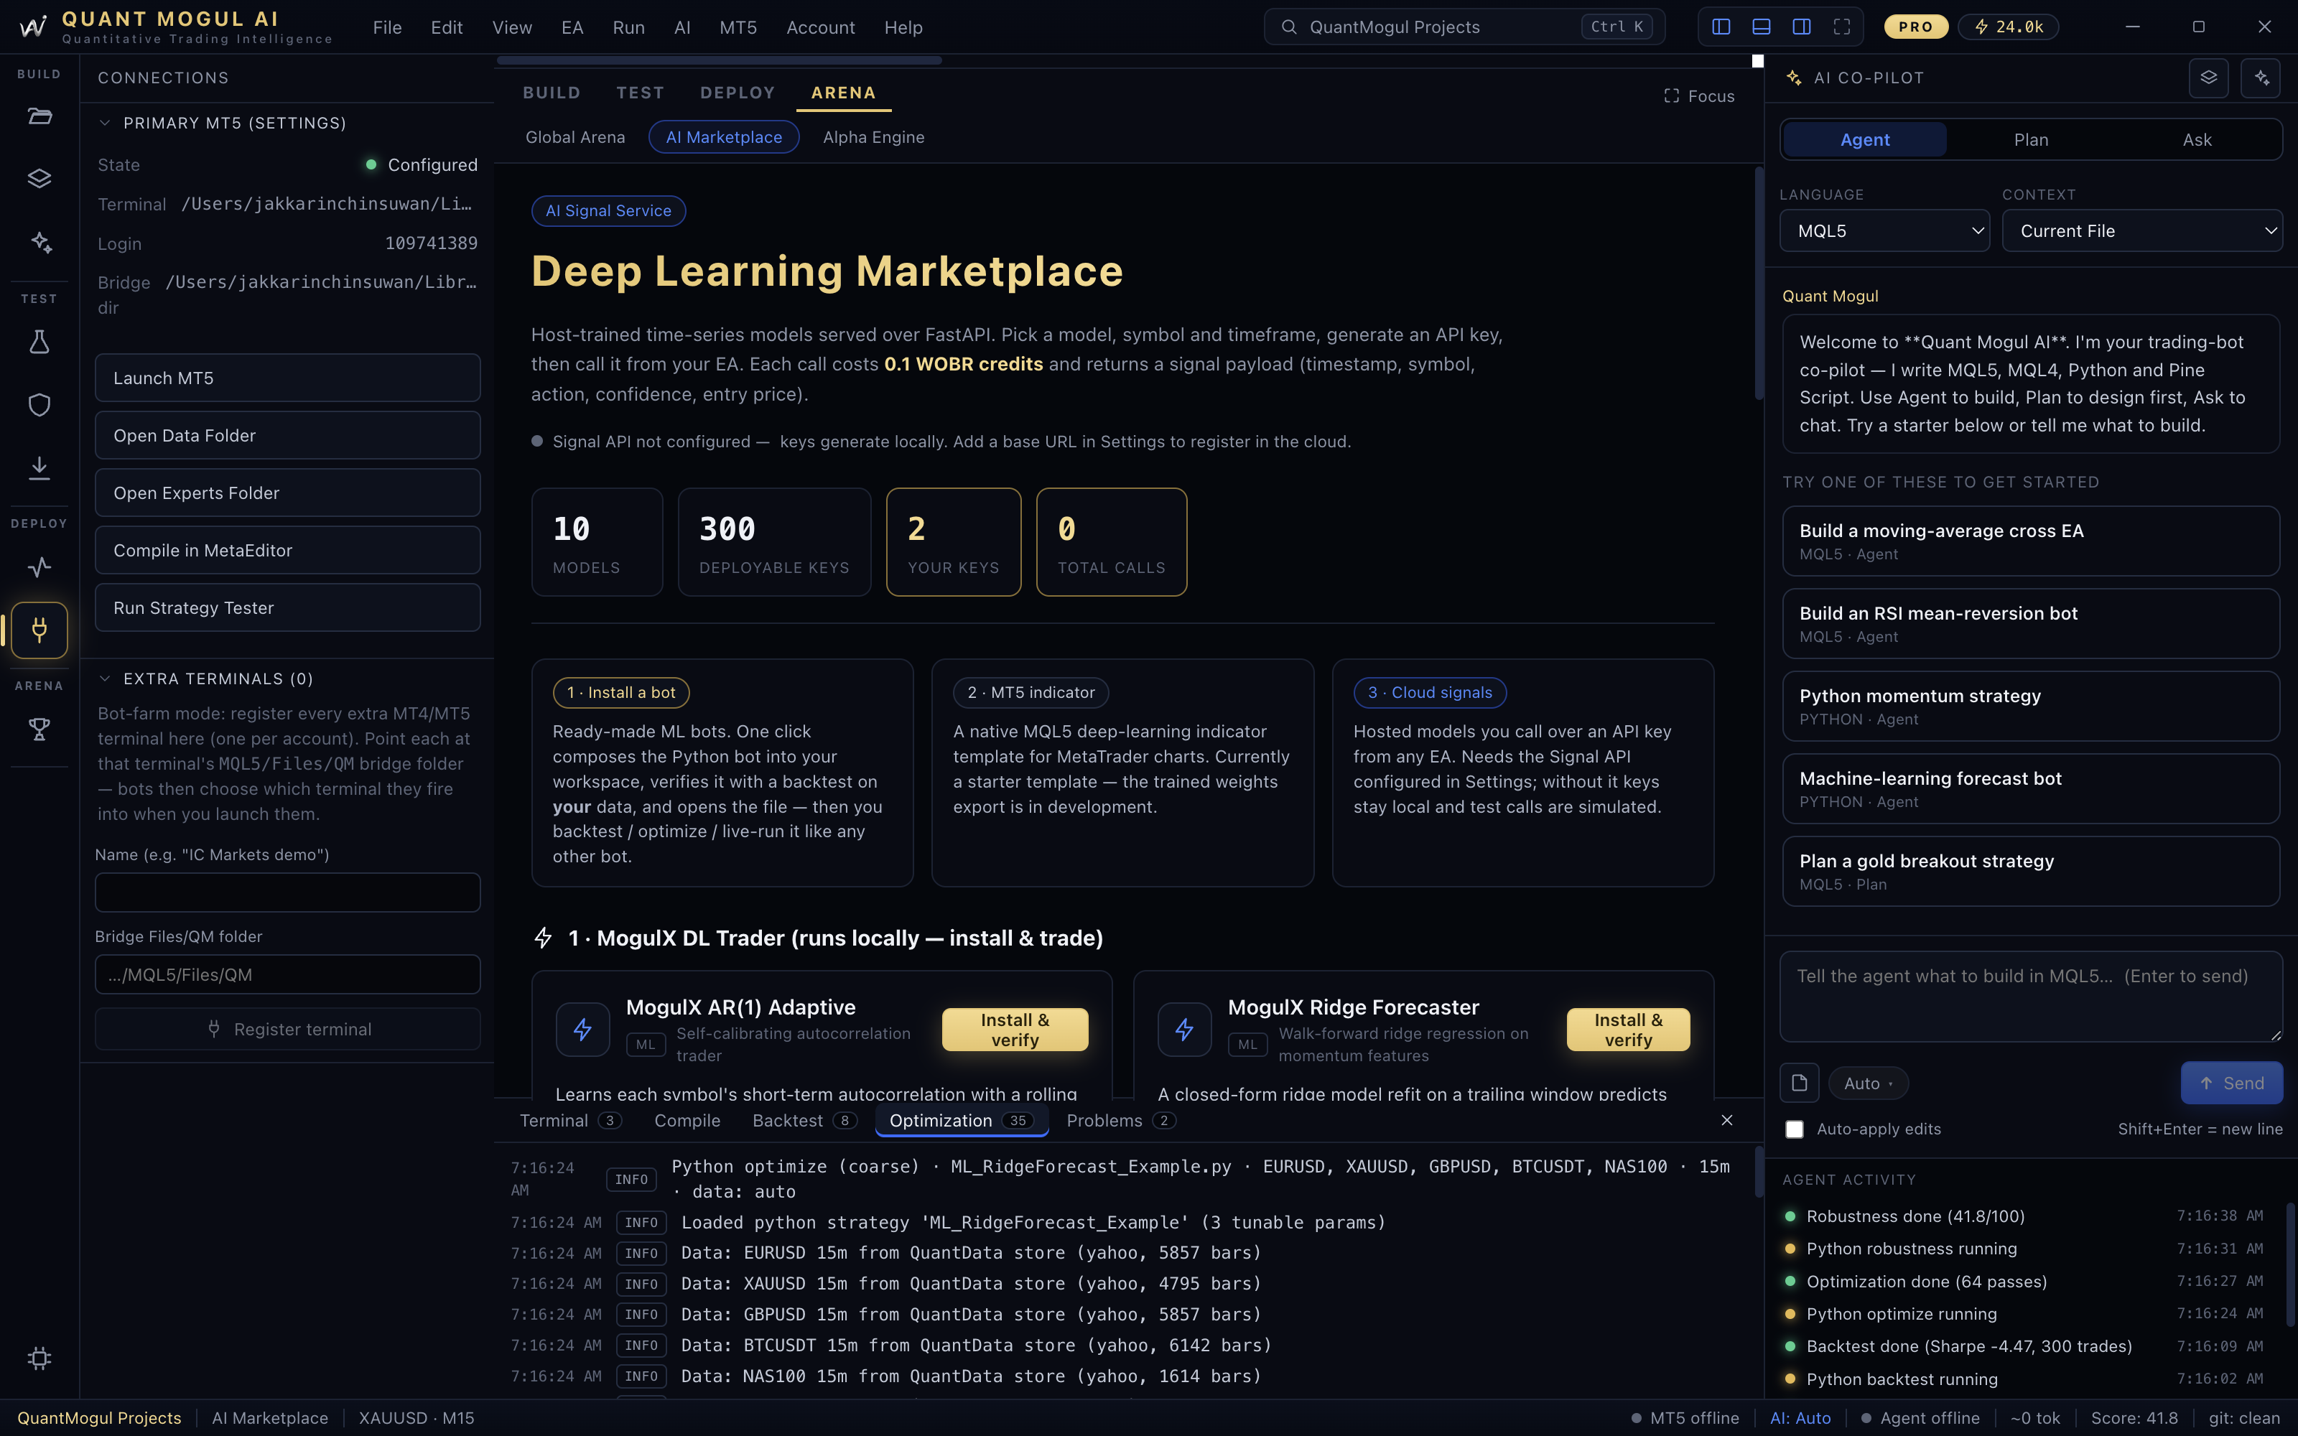Viewport: 2298px width, 1436px height.
Task: Open the pulse monitor icon in the Deploy sidebar
Action: point(39,567)
